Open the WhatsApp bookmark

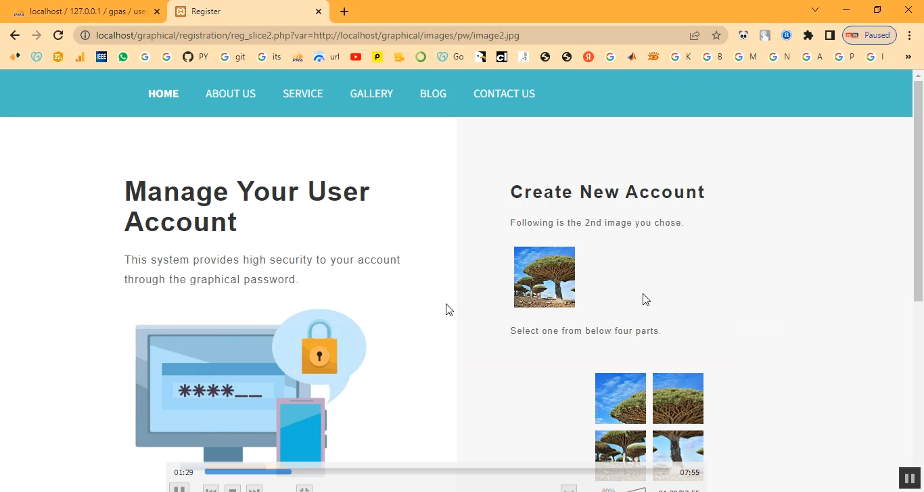pyautogui.click(x=123, y=57)
